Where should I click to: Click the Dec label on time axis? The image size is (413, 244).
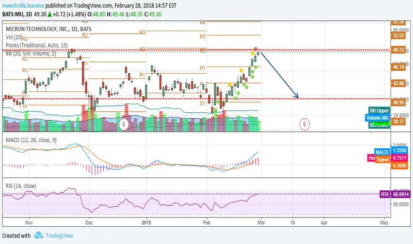(x=89, y=223)
